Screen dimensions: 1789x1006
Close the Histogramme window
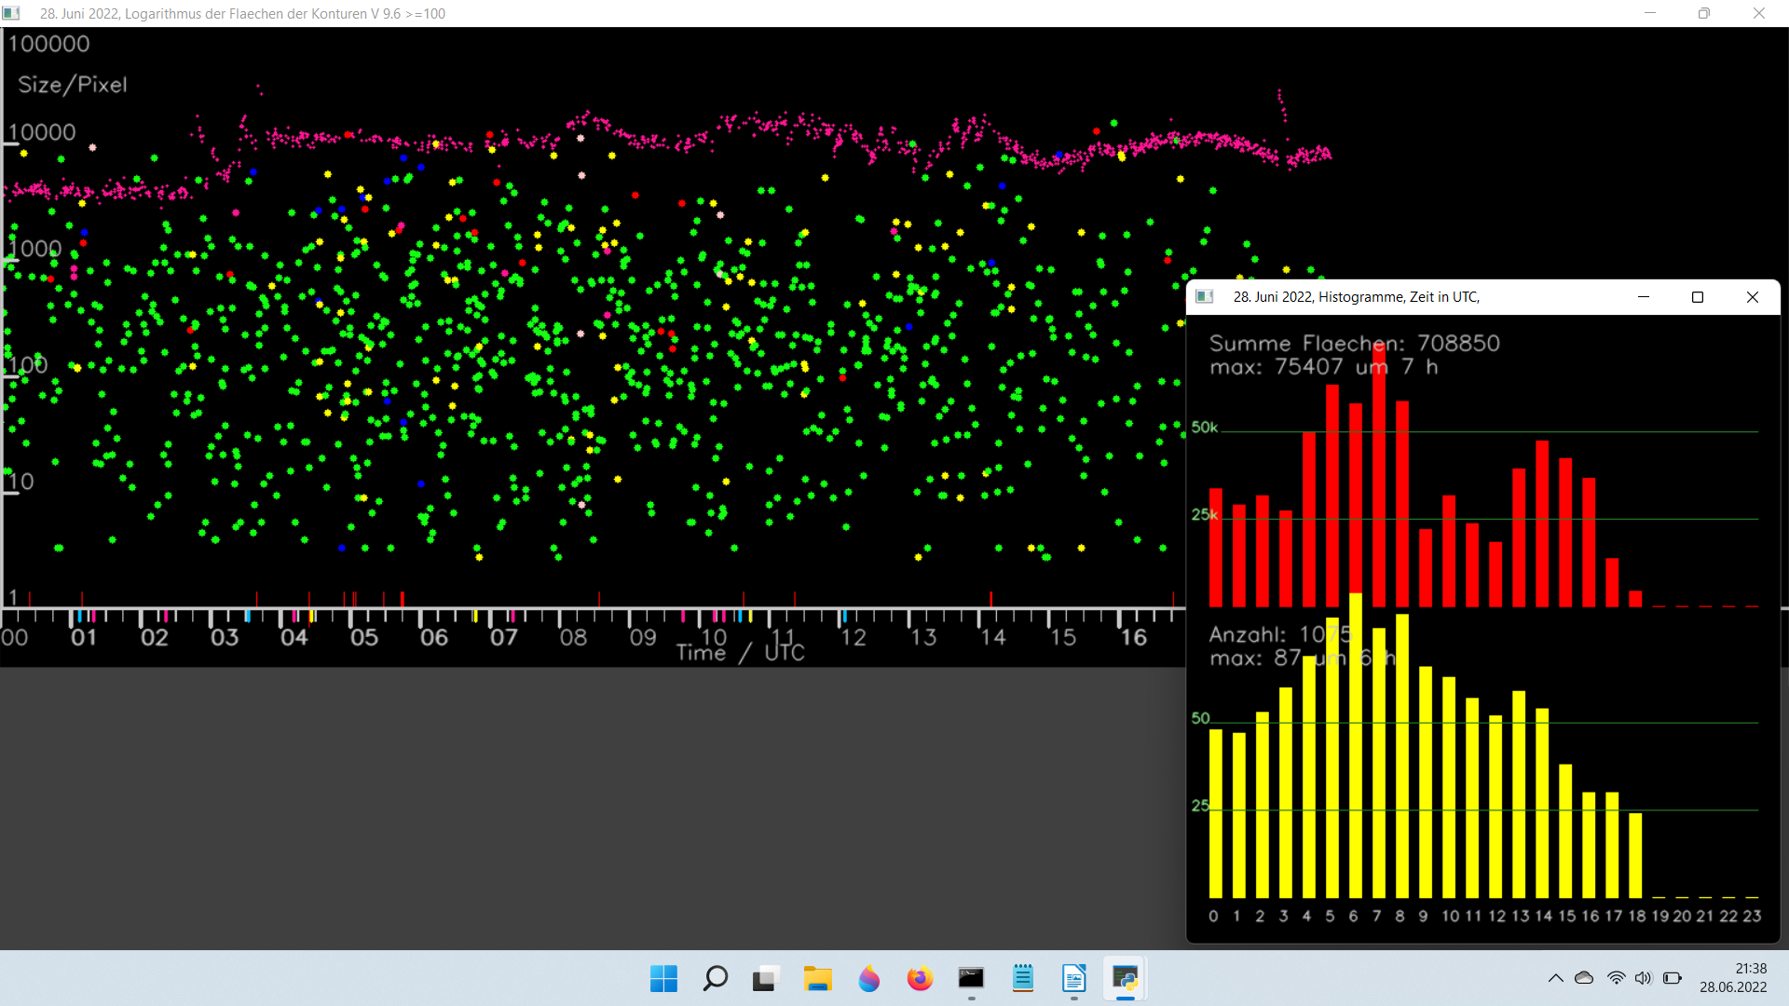click(x=1753, y=296)
